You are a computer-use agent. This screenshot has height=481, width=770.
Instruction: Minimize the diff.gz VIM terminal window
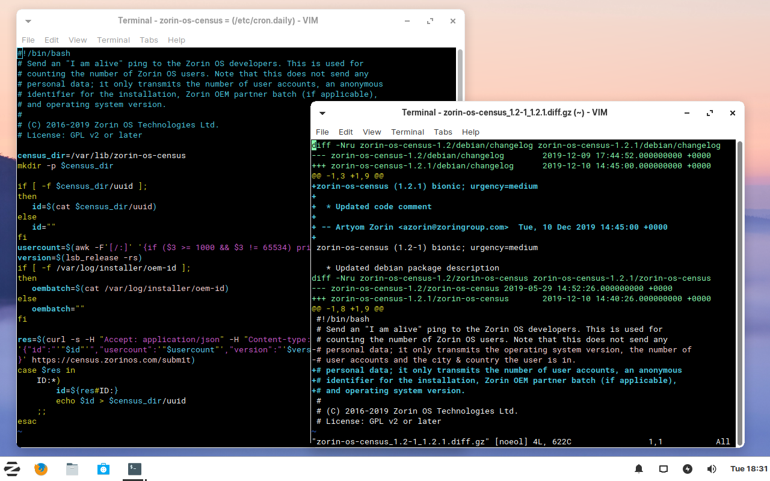[687, 113]
